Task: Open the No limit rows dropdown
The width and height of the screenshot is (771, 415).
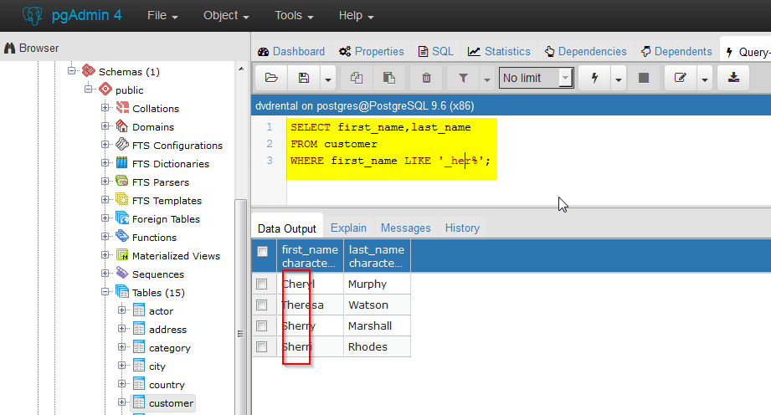Action: (x=536, y=78)
